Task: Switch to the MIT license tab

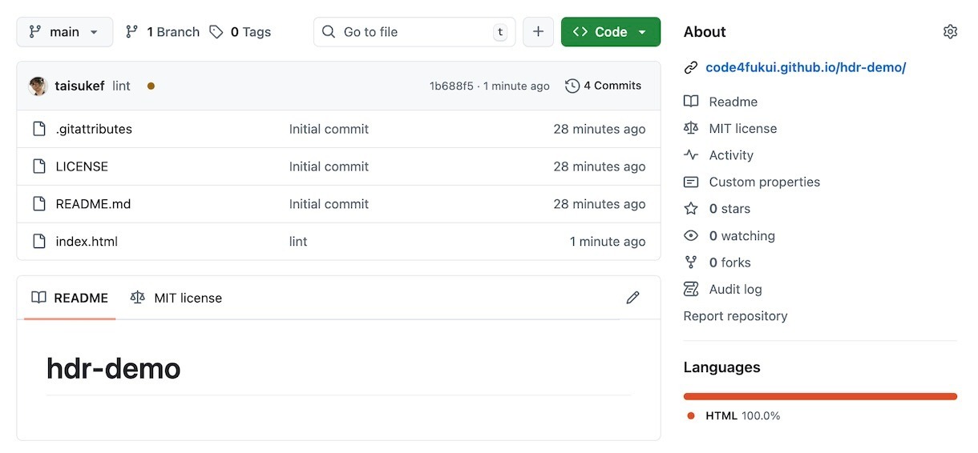Action: (x=176, y=298)
